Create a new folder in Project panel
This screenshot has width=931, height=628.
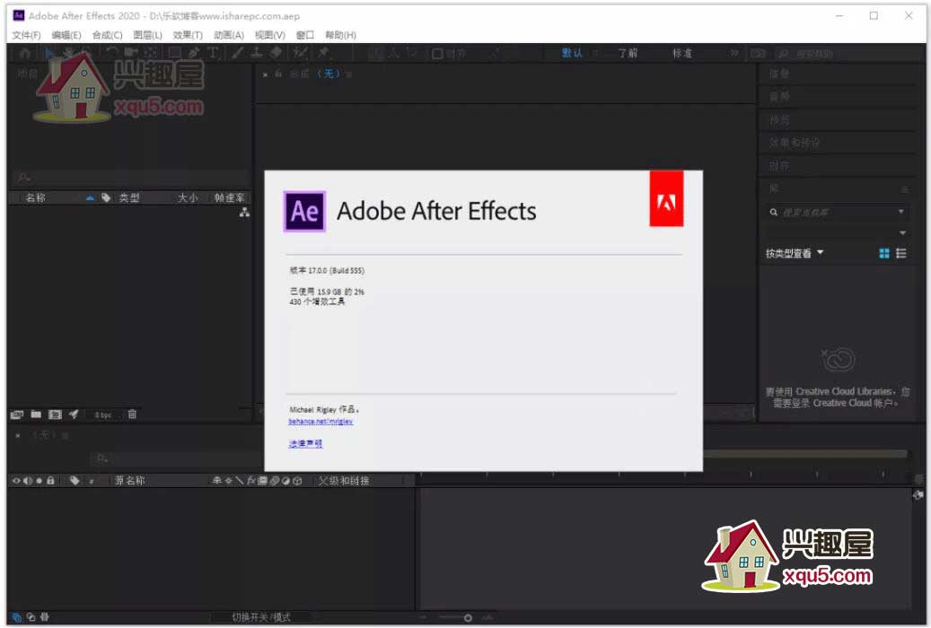(x=36, y=414)
